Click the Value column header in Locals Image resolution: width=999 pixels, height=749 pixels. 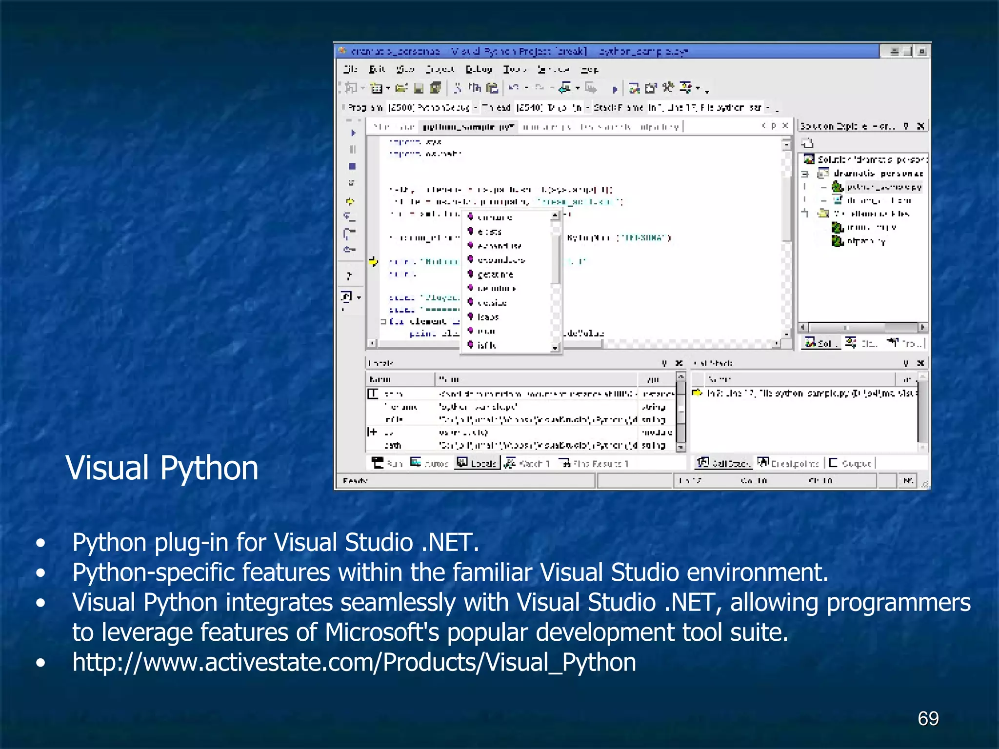click(537, 379)
